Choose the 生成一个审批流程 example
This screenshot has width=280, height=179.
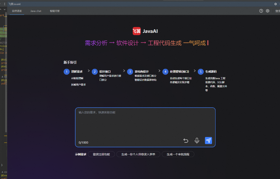(178, 154)
